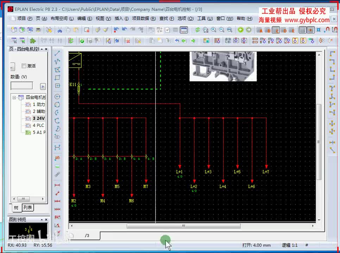Click the page tree horizontal scrollbar
The image size is (340, 253).
pos(29,199)
